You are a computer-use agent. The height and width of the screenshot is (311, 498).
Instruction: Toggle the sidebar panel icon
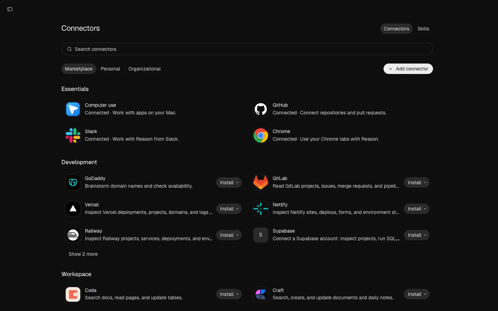[x=10, y=9]
